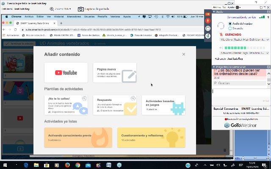Preview Respuesta template with magnifier icon

pos(133,98)
